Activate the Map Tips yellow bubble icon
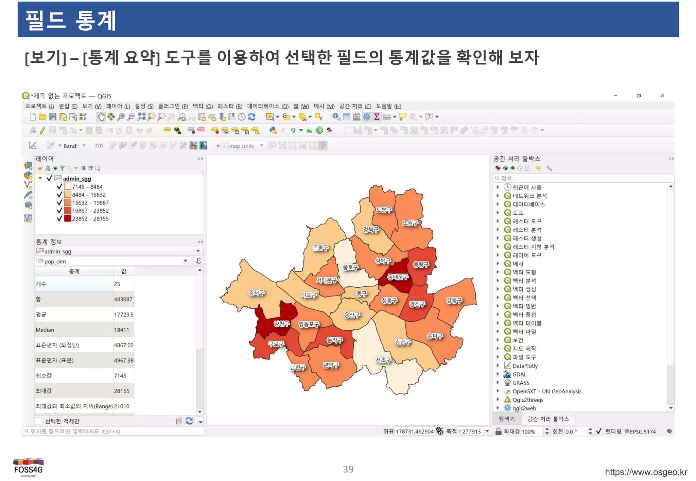696x481 pixels. tap(403, 117)
